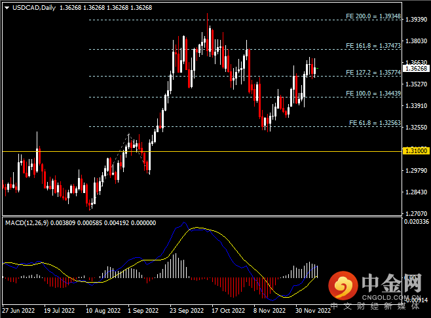Select the FE 161.8 = 1.37473 level label
This screenshot has width=431, height=318.
373,46
